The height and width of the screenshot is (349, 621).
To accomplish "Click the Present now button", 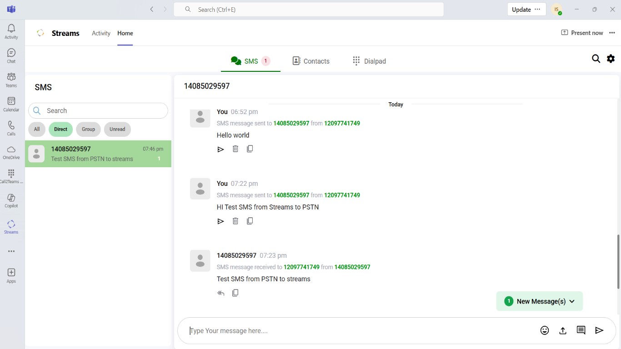I will click(x=582, y=33).
